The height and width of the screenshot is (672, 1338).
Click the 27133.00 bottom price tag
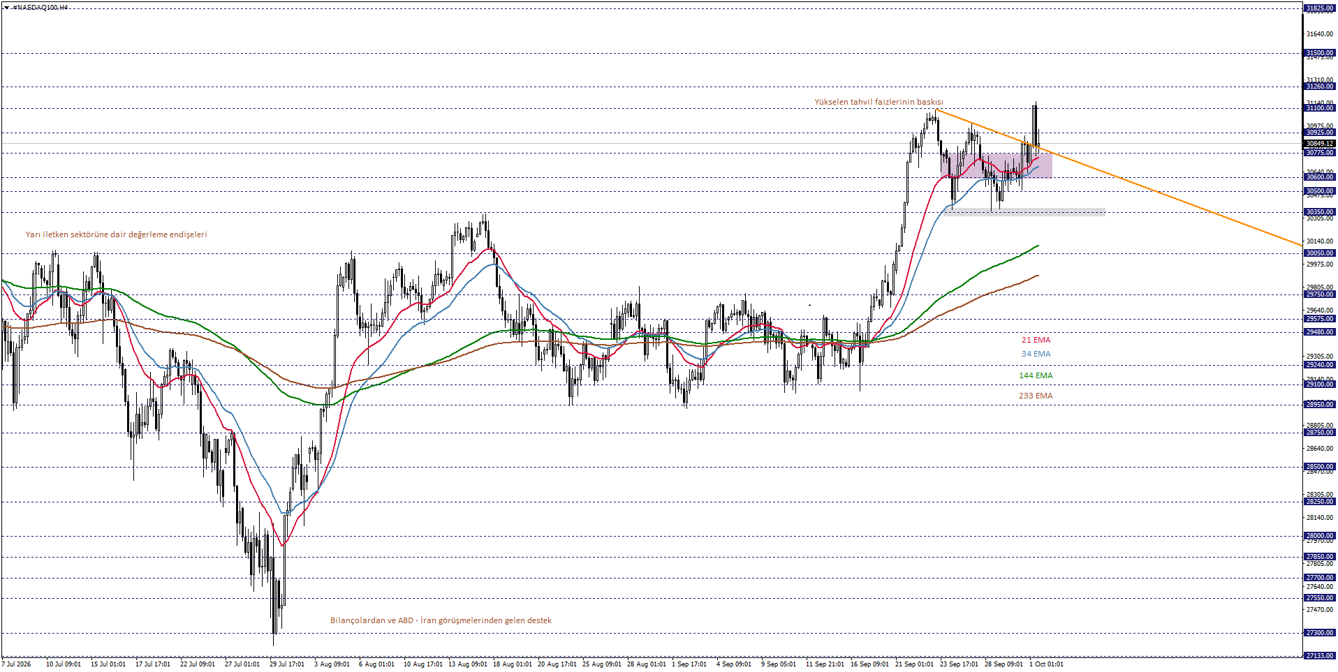[x=1319, y=656]
